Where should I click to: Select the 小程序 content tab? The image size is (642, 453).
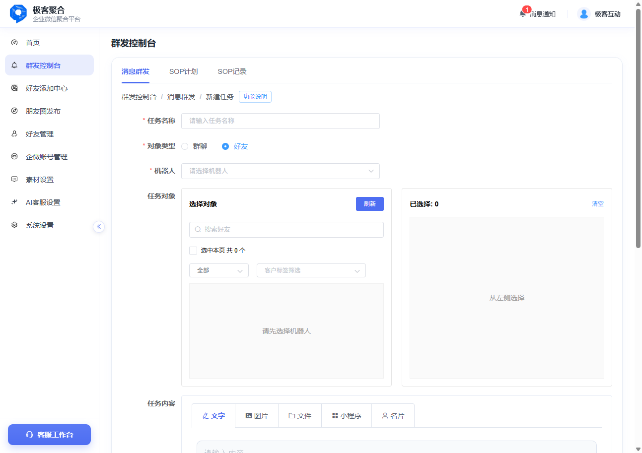(347, 416)
